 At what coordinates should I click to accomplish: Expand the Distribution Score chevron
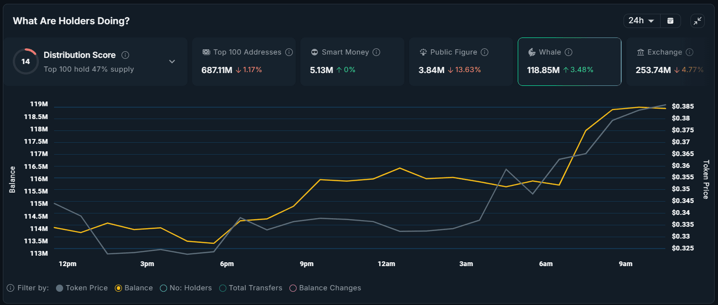point(172,61)
